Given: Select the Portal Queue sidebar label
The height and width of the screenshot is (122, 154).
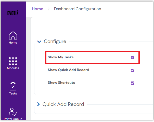Looking at the screenshot, I should click(x=13, y=119).
